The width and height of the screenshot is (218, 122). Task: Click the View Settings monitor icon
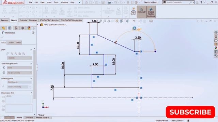(151, 21)
